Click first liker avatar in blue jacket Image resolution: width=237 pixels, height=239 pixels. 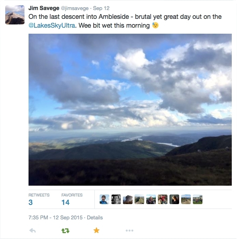pyautogui.click(x=104, y=199)
